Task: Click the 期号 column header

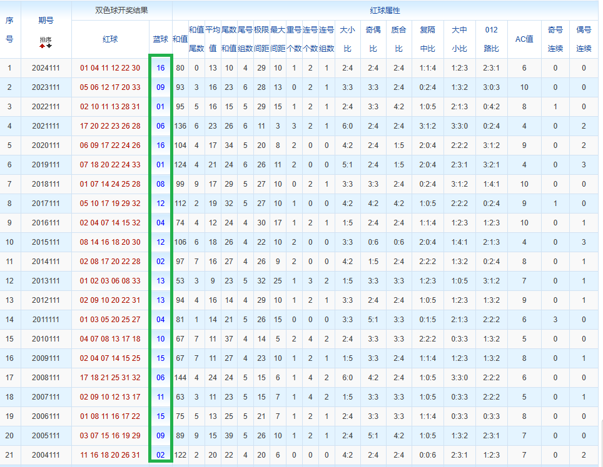Action: 46,21
